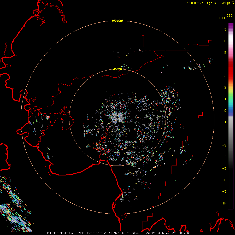Screen dimensions: 235x235
Task: Click the [dB] unit label
Action: click(x=223, y=18)
